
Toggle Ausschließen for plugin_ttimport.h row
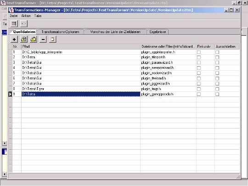coord(217,57)
